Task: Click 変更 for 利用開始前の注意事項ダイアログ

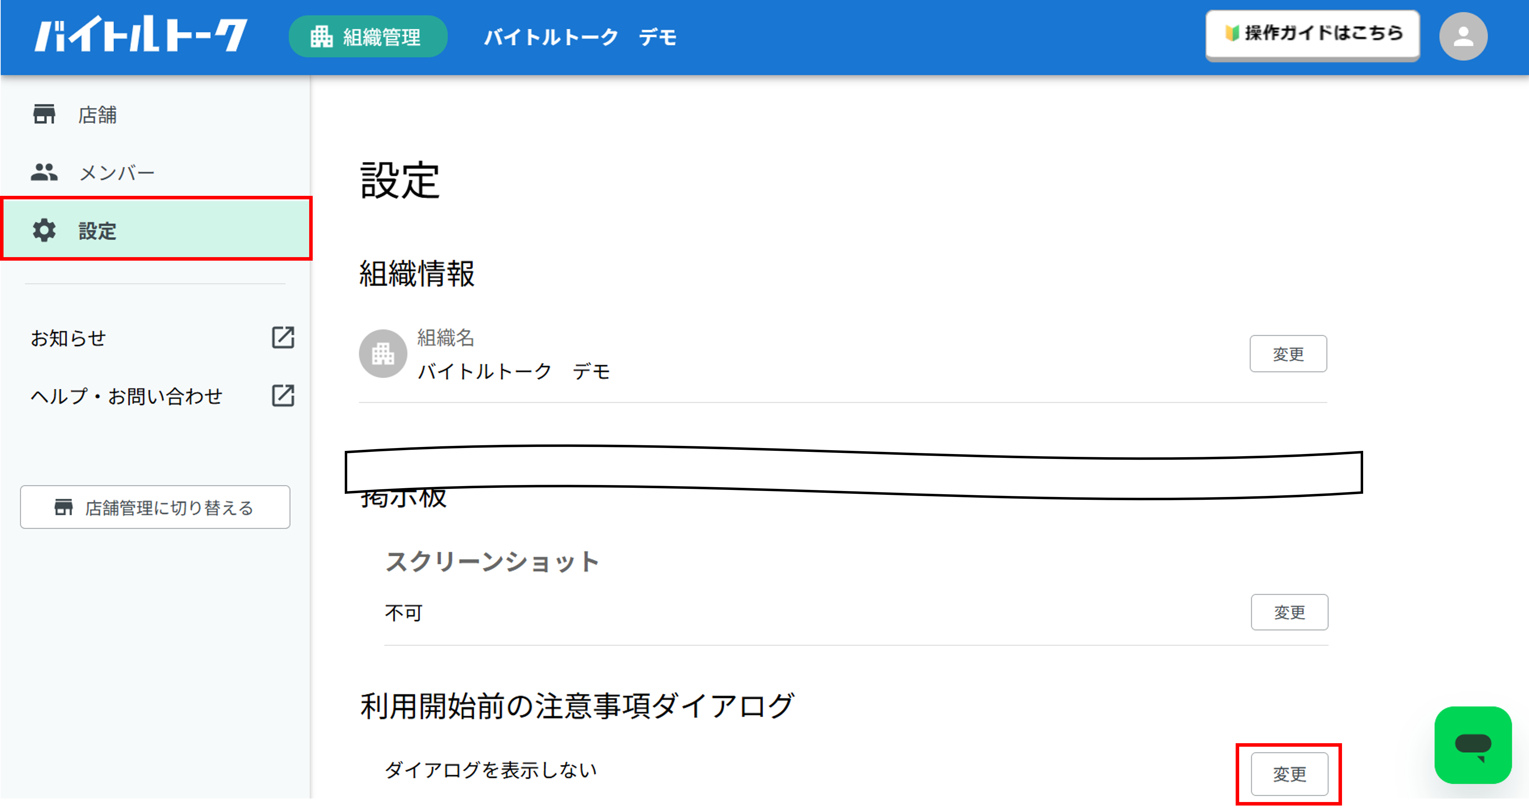Action: tap(1289, 774)
